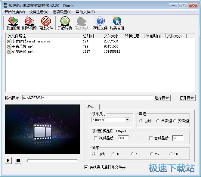Viewport: 201px width, 177px height.
Task: Click the preview playback seek slider
Action: click(52, 160)
